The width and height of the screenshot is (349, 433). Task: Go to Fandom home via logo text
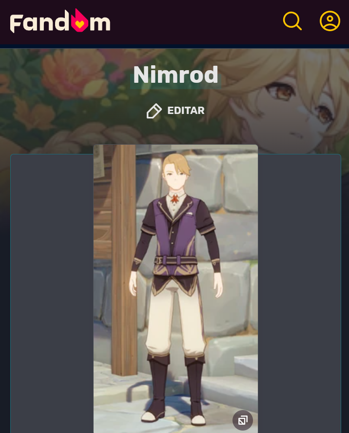[60, 21]
